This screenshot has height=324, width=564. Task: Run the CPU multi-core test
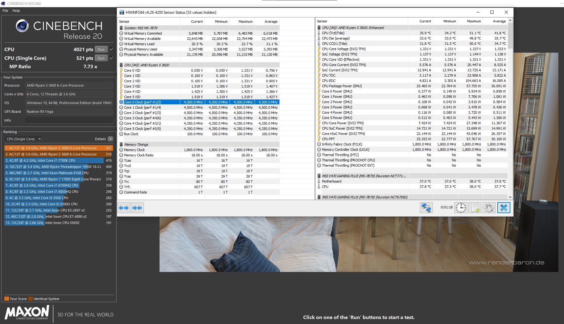point(101,50)
